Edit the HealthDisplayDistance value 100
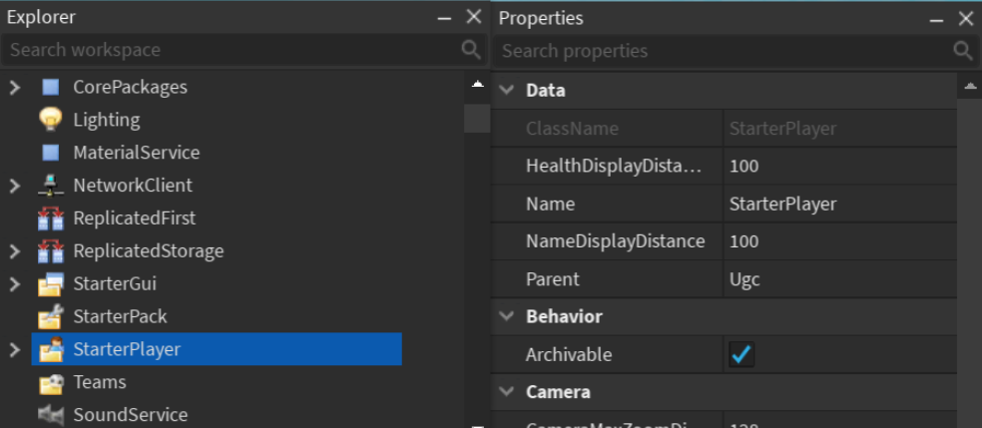The width and height of the screenshot is (982, 428). pos(840,166)
